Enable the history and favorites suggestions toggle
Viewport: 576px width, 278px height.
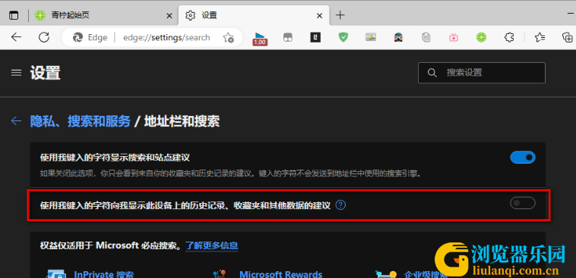522,203
